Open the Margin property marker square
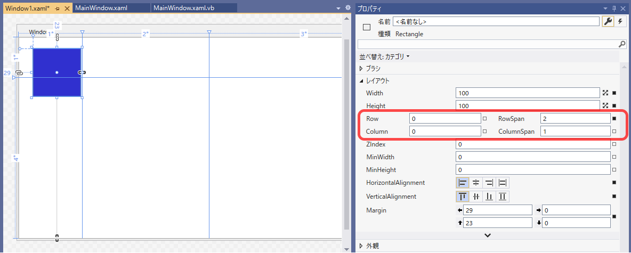 click(x=614, y=216)
